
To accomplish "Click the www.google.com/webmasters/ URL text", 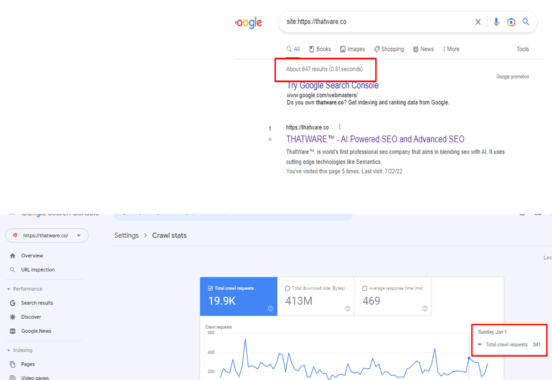I will (322, 95).
